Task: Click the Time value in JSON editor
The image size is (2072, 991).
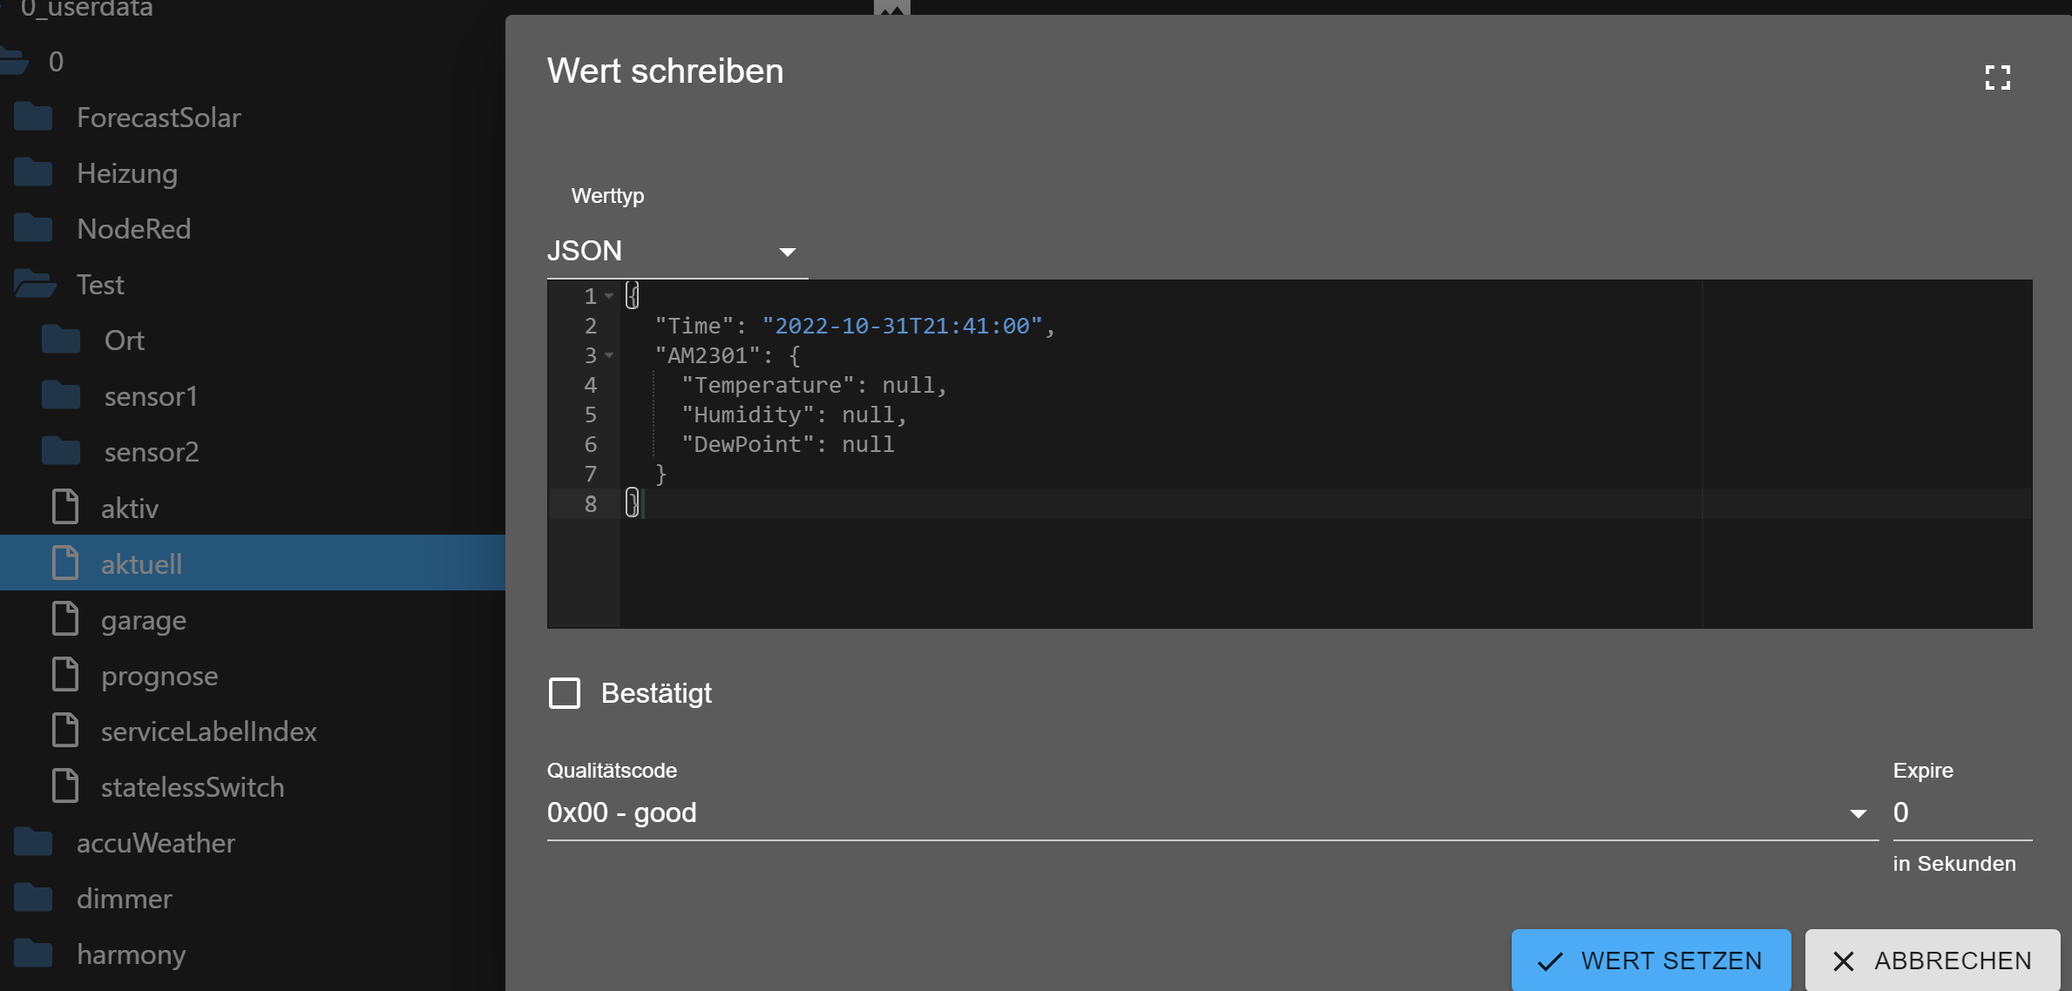Action: 902,326
